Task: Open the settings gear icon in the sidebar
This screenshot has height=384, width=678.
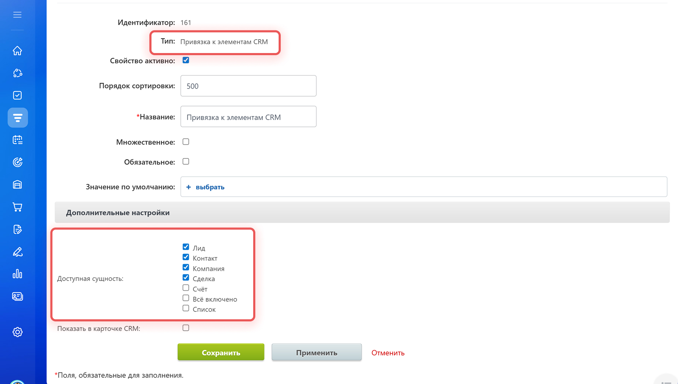Action: (17, 332)
